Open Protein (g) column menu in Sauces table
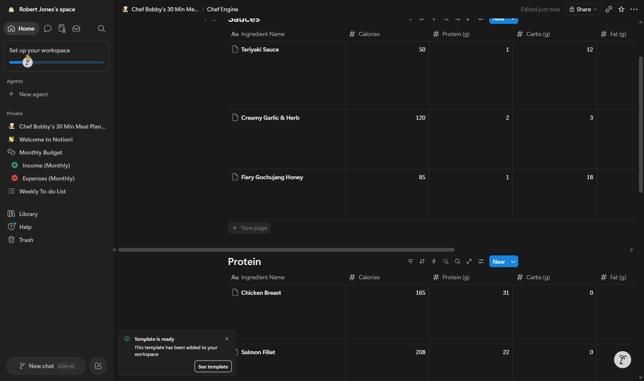This screenshot has width=644, height=381. point(471,34)
